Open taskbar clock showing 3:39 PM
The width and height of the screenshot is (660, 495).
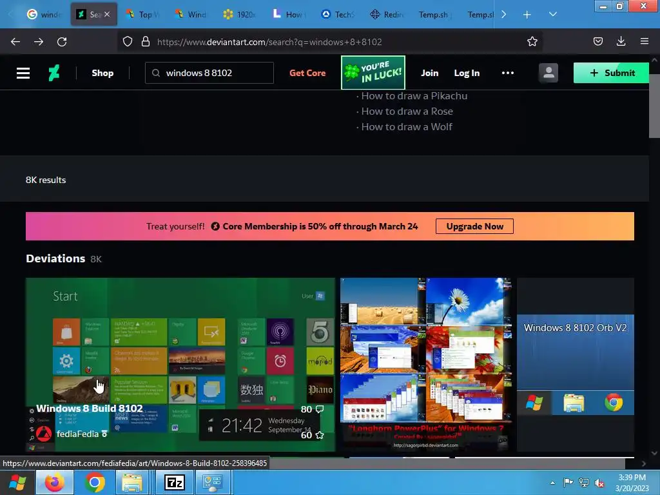click(632, 483)
